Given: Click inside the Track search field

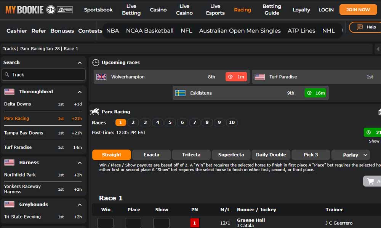Looking at the screenshot, I should 43,75.
